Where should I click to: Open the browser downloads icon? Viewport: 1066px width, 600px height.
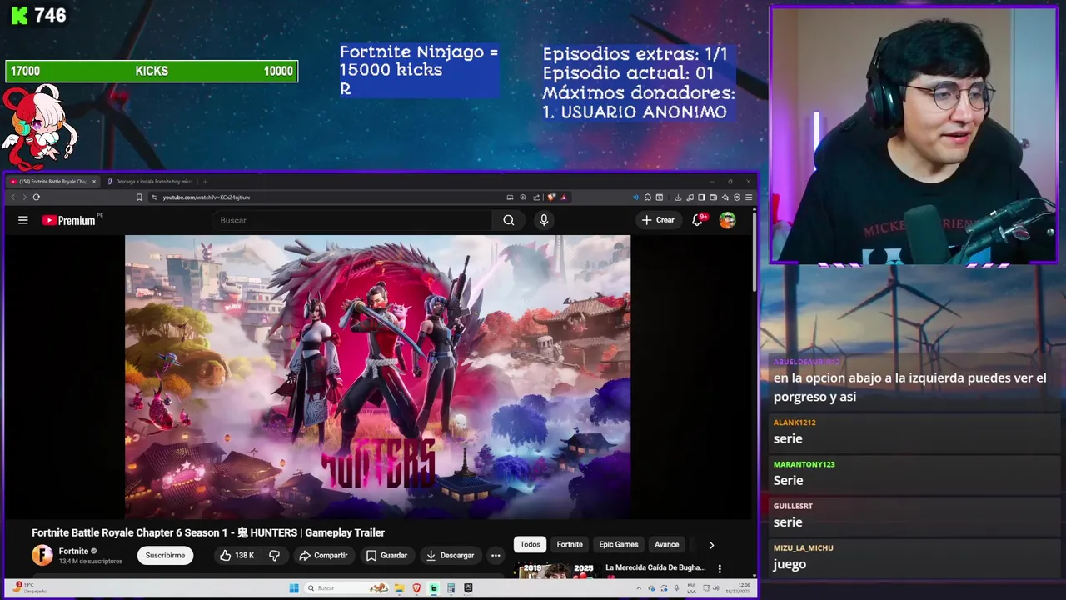pyautogui.click(x=678, y=197)
